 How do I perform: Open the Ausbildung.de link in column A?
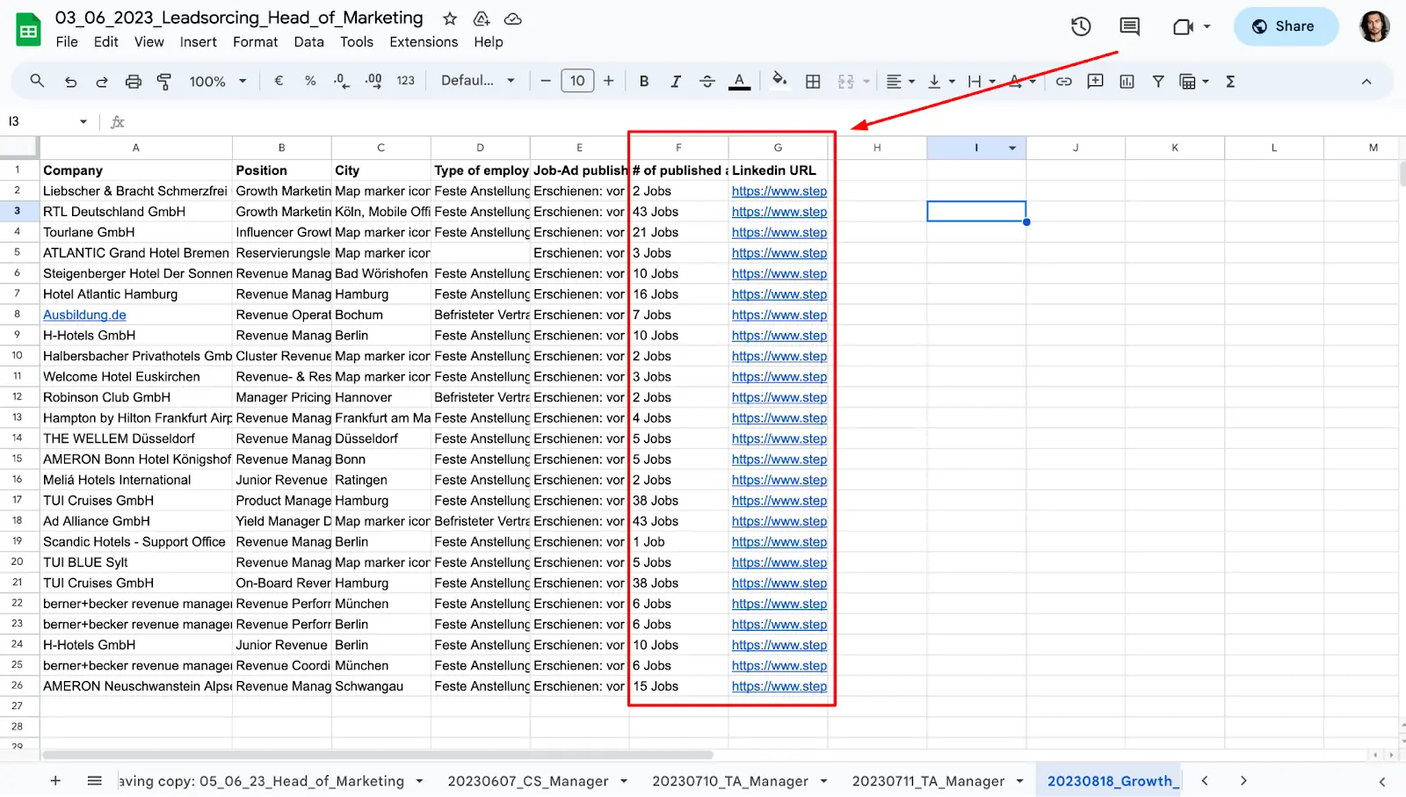[x=84, y=315]
